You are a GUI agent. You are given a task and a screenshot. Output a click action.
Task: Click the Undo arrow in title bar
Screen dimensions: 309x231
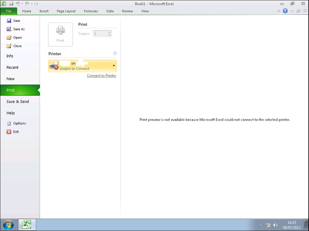pos(18,3)
